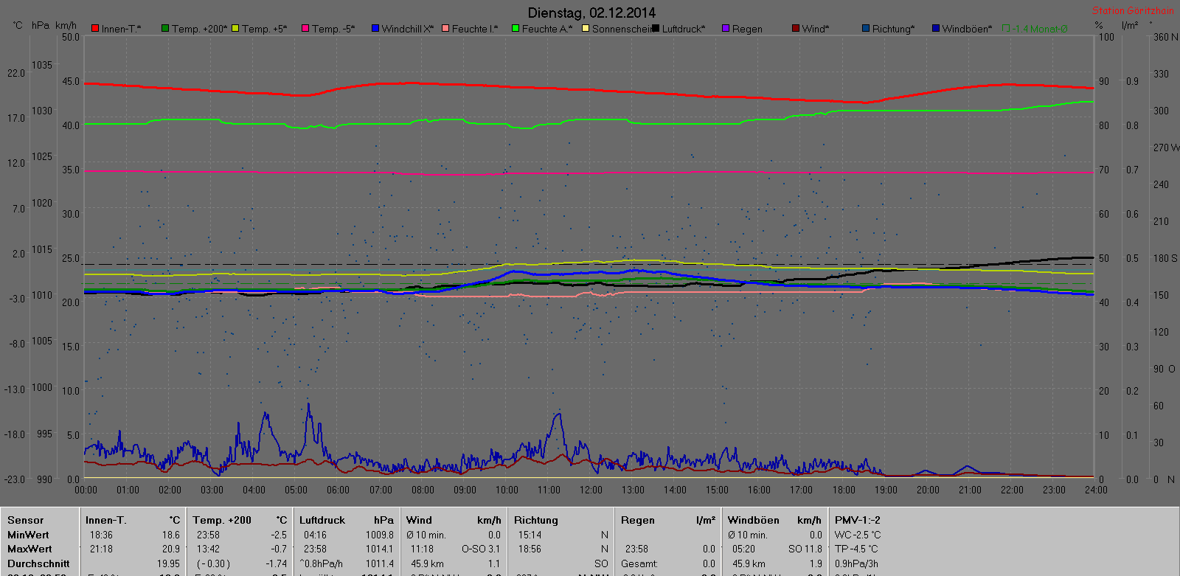The width and height of the screenshot is (1180, 576).
Task: Click the 'MaxWert' row label
Action: click(29, 549)
